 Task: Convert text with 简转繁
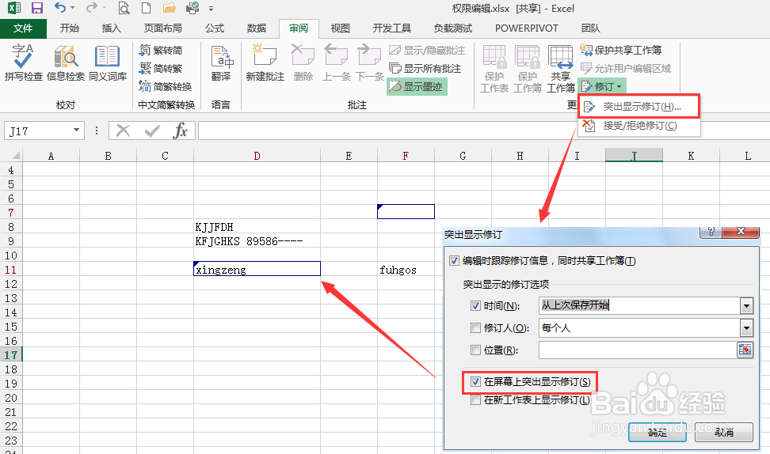tap(161, 68)
